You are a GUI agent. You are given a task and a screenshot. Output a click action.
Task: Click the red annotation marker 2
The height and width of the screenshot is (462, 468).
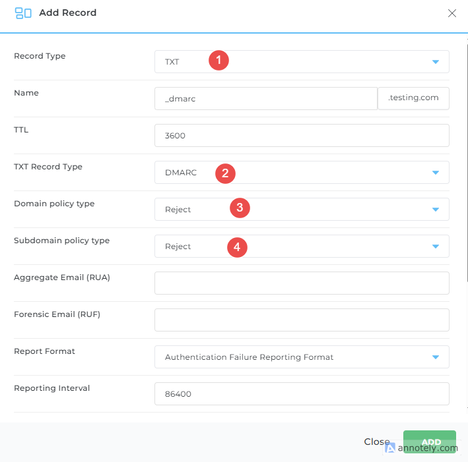point(225,173)
